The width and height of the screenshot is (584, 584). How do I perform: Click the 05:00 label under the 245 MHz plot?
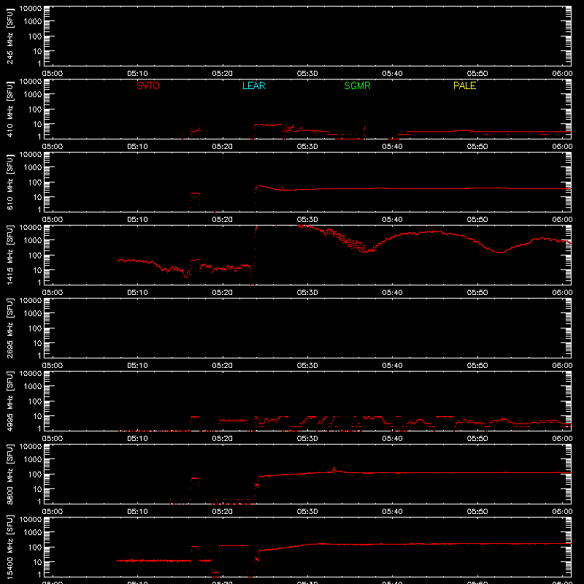52,74
